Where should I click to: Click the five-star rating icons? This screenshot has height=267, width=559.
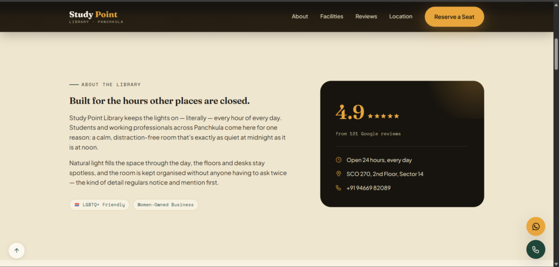pos(383,116)
